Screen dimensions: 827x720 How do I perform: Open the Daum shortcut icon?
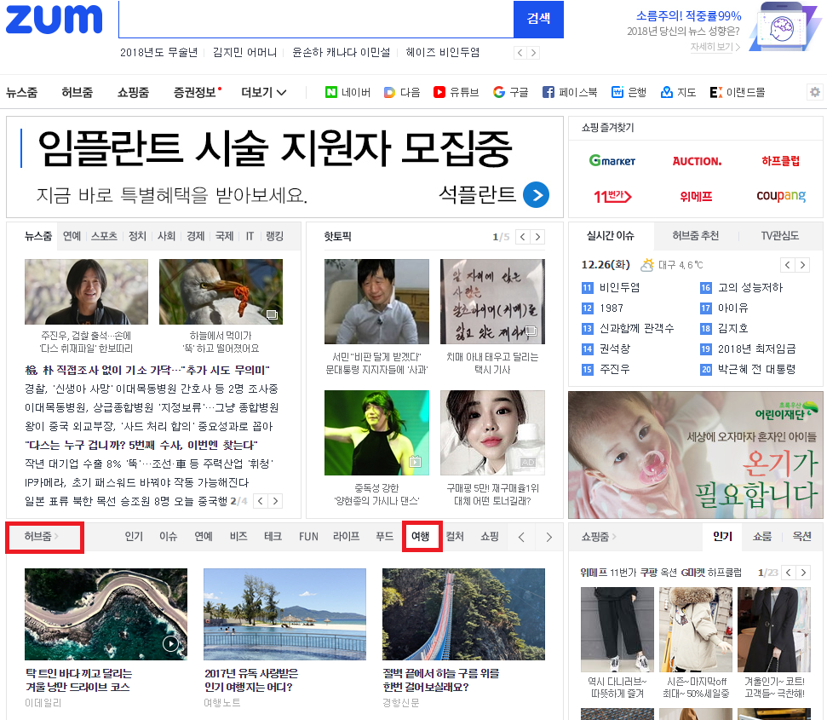[x=389, y=92]
